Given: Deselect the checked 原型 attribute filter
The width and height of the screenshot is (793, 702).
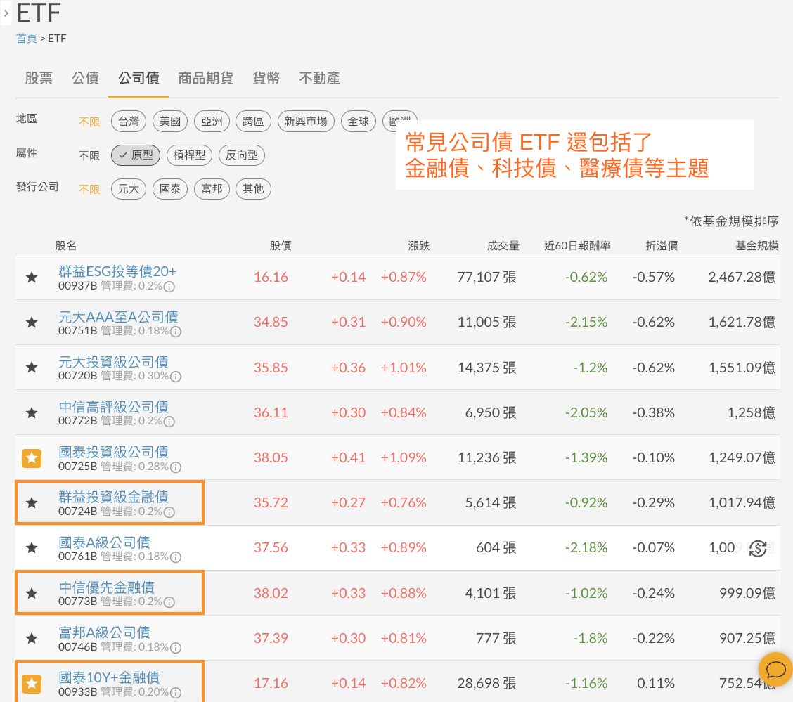Looking at the screenshot, I should [136, 155].
